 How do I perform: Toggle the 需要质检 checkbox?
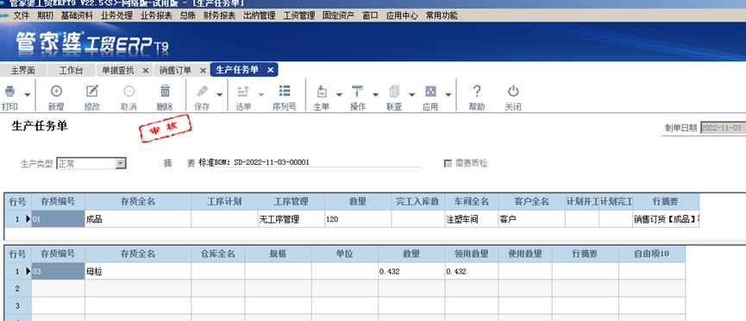coord(448,163)
